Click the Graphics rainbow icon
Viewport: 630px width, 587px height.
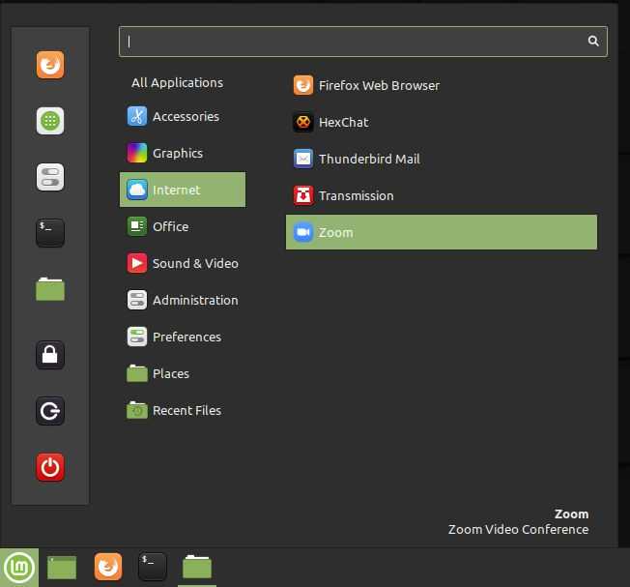(x=137, y=153)
